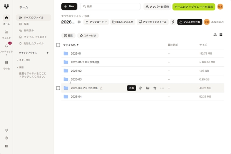Open folder name 2026-03
The width and height of the screenshot is (231, 154).
pyautogui.click(x=76, y=79)
